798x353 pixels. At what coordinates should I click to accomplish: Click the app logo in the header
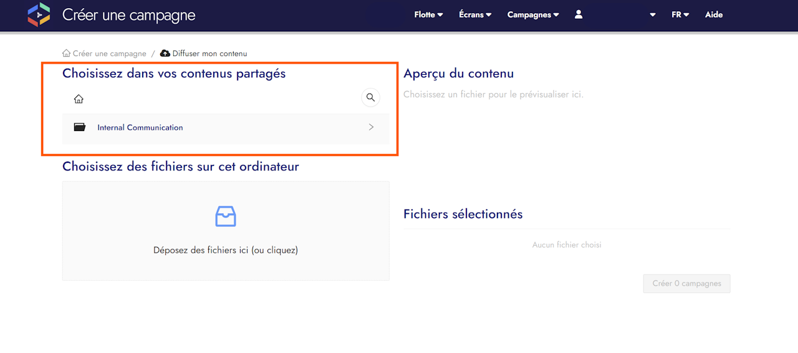[39, 15]
